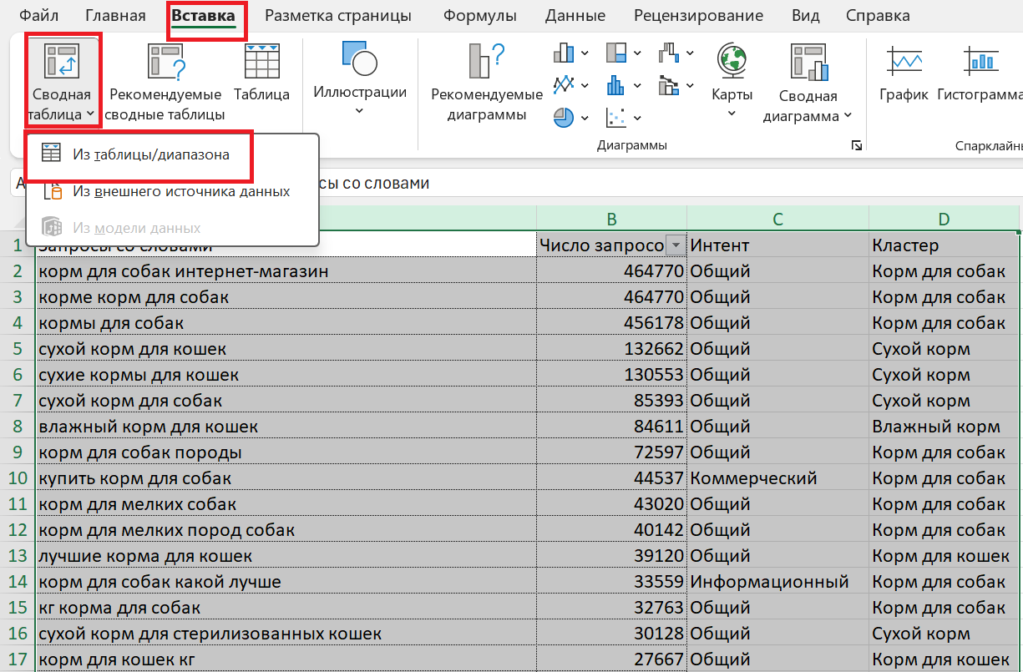
Task: Select column D header
Action: pyautogui.click(x=944, y=220)
